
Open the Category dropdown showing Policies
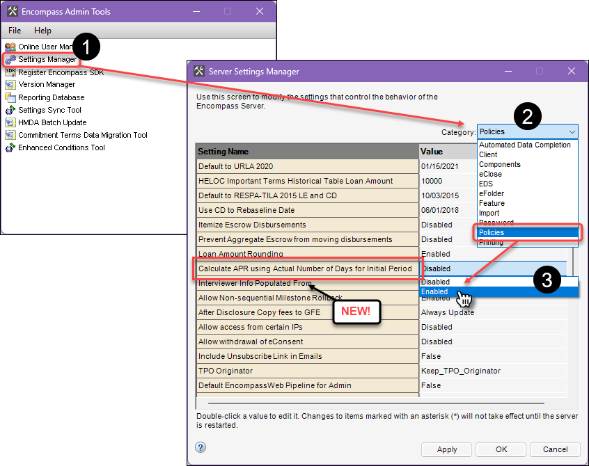pos(528,131)
